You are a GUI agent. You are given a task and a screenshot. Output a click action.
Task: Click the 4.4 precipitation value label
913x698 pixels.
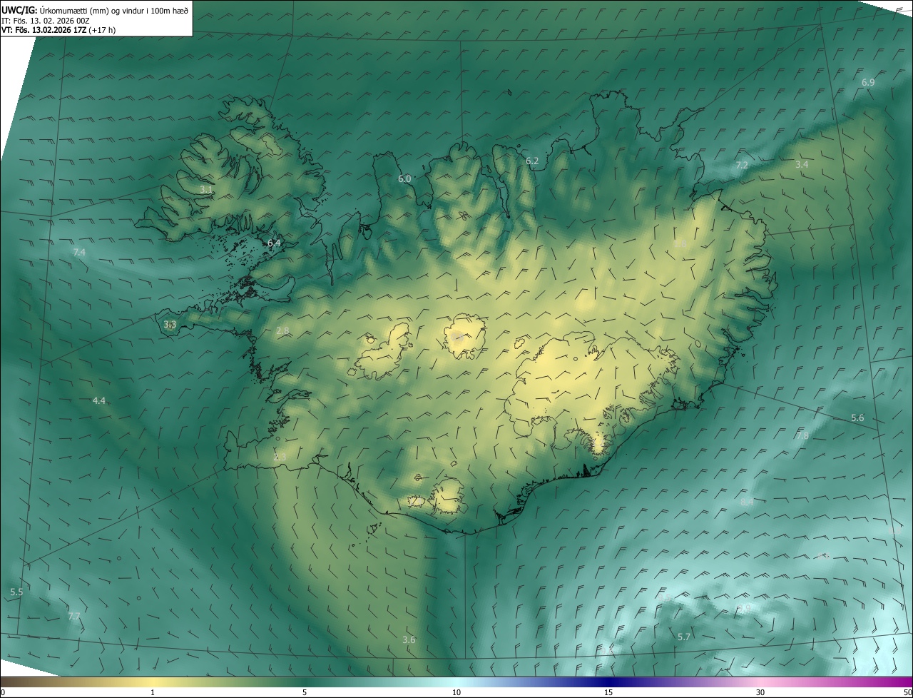pyautogui.click(x=99, y=401)
